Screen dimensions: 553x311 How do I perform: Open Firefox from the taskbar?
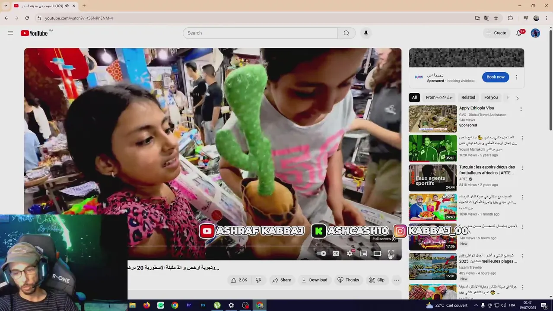pos(146,305)
